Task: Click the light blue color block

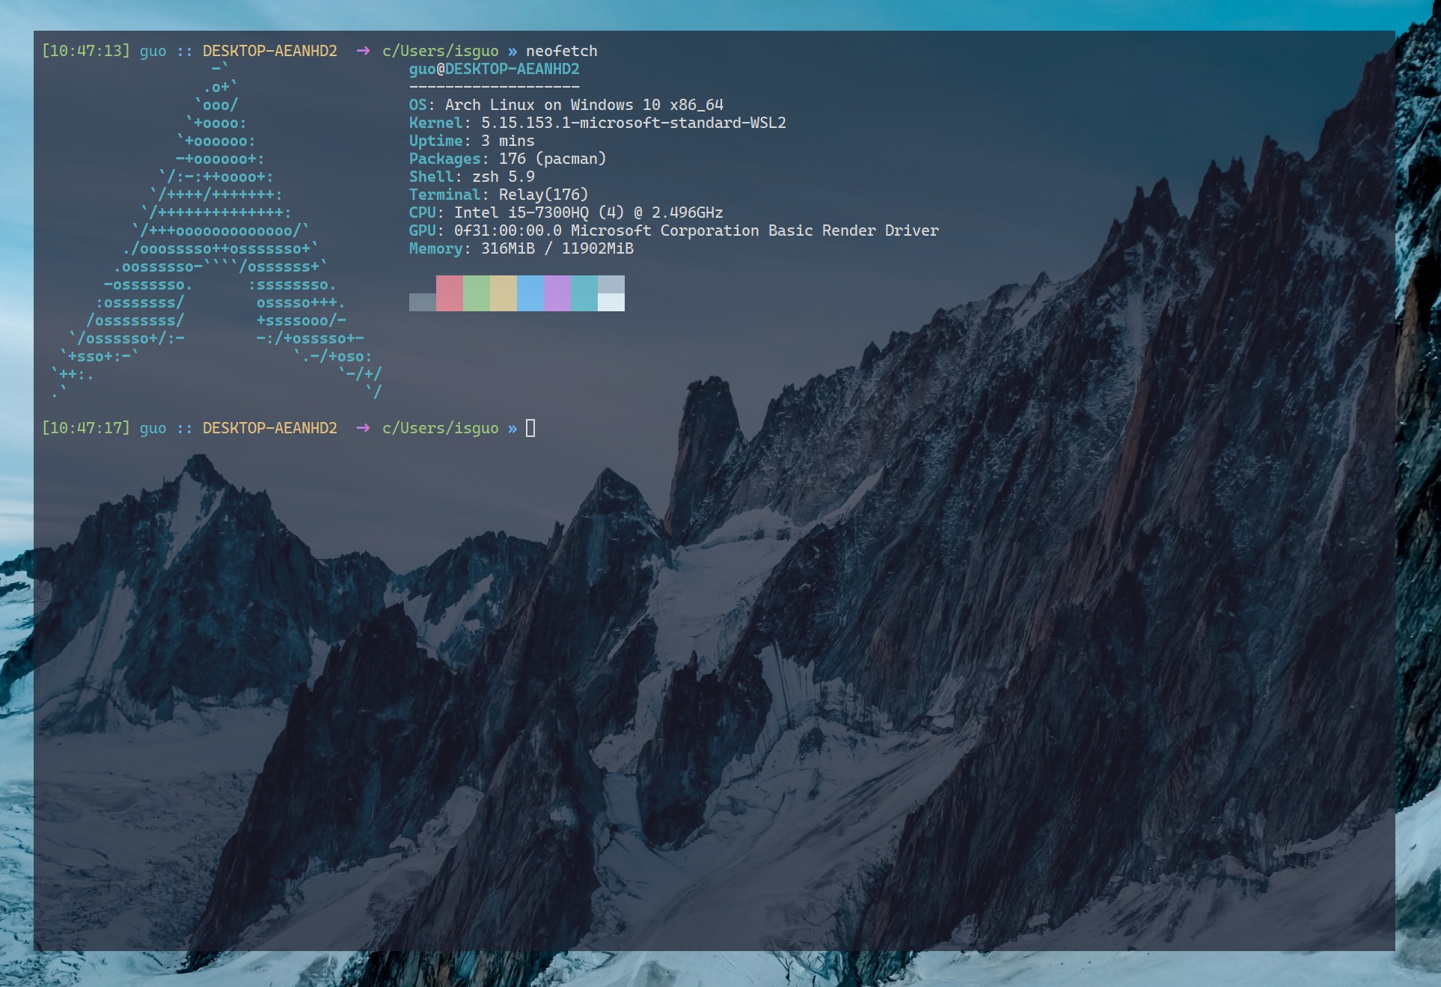Action: tap(530, 293)
